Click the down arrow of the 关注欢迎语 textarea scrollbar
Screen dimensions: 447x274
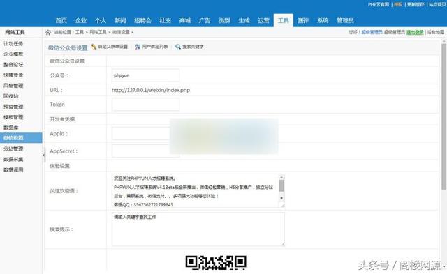(x=281, y=198)
